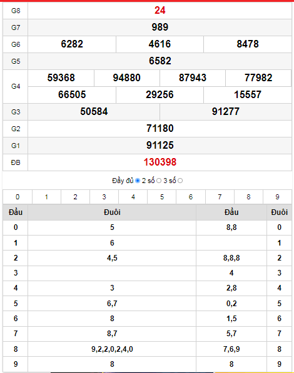
Task: Filter by digit 4 tab
Action: click(x=133, y=197)
